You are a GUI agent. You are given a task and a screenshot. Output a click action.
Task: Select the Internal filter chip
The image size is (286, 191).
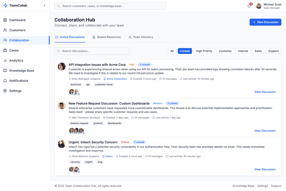pos(243,51)
